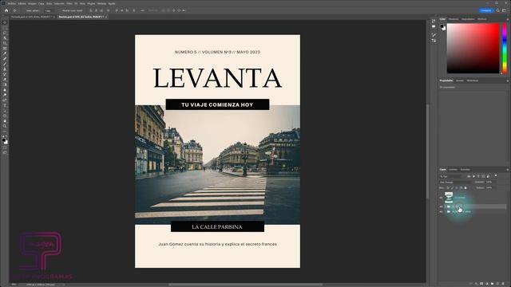Switch to the Ajustes tab

(x=460, y=81)
